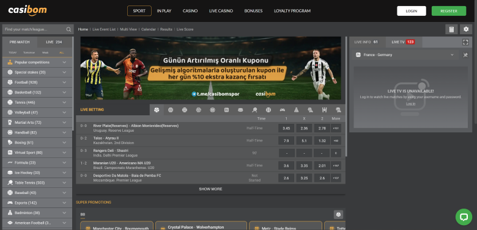477x230 pixels.
Task: Click the fullscreen icon in live panel
Action: click(465, 42)
